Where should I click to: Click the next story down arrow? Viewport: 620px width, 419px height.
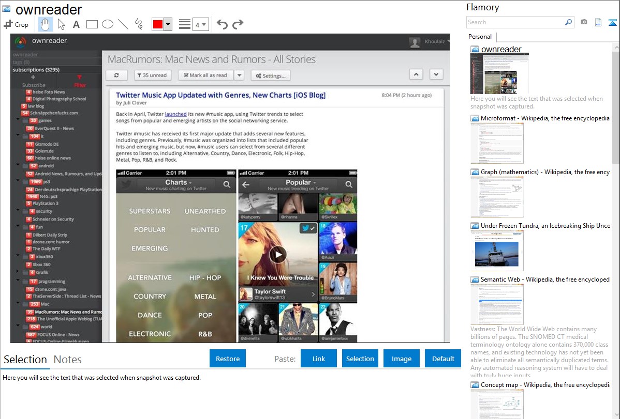tap(436, 74)
